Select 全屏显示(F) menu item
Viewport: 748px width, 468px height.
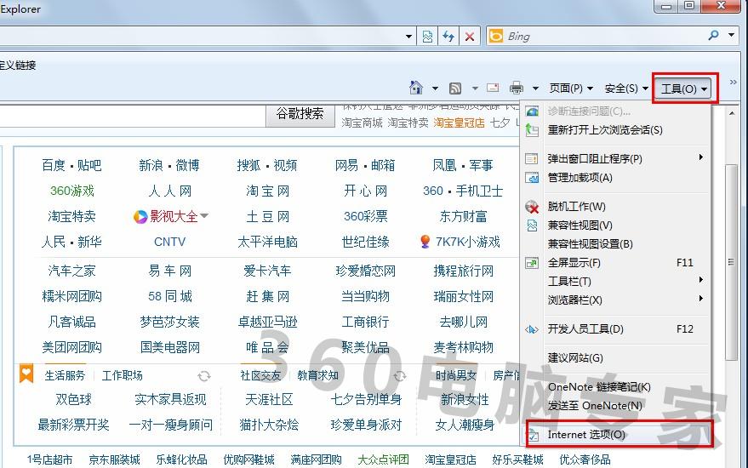click(616, 262)
